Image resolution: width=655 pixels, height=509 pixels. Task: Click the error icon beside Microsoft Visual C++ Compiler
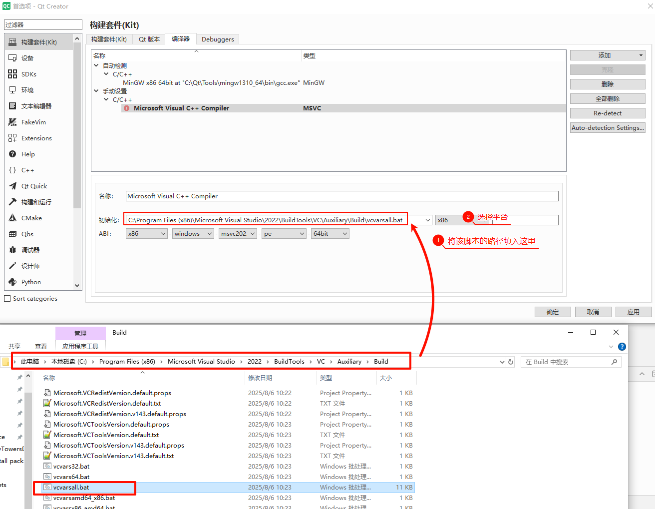(127, 108)
